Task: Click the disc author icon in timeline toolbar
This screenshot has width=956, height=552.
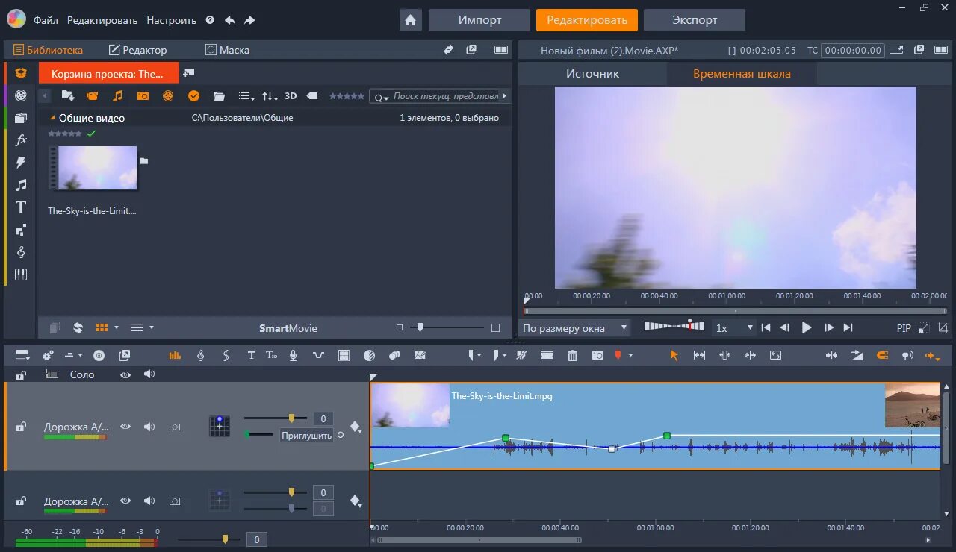Action: click(99, 356)
